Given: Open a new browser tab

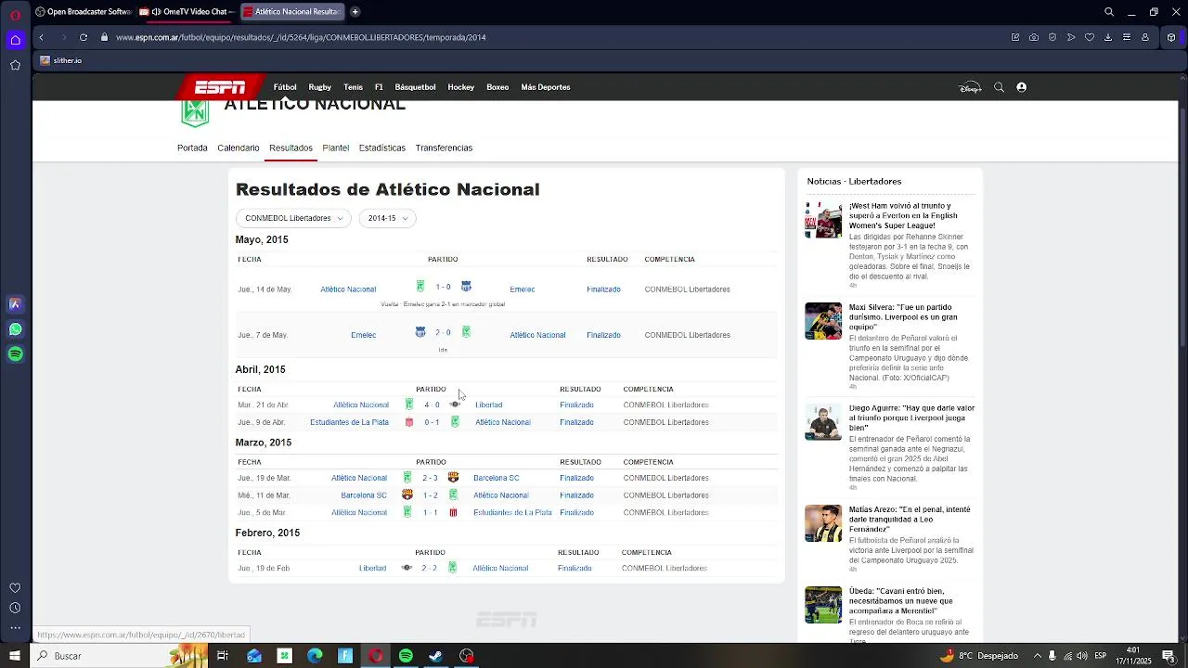Looking at the screenshot, I should [x=355, y=12].
